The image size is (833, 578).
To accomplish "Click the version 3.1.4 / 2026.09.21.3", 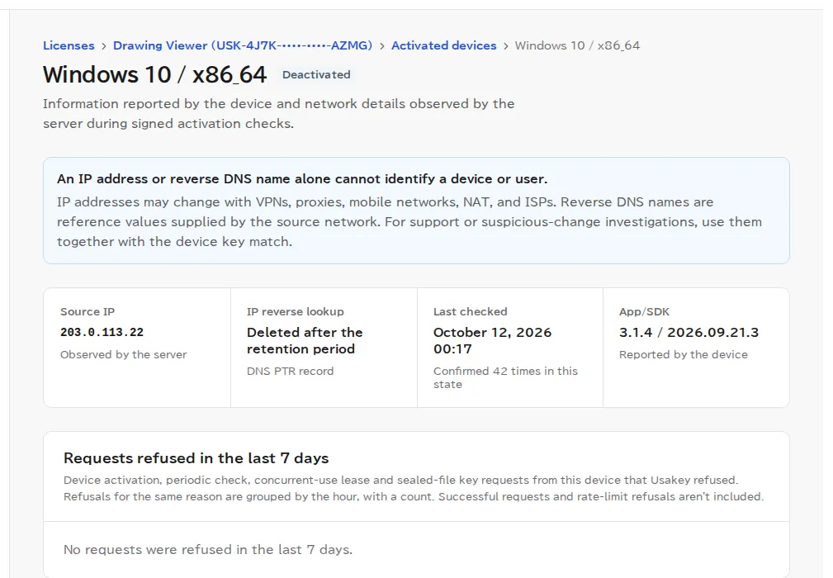I will 689,333.
